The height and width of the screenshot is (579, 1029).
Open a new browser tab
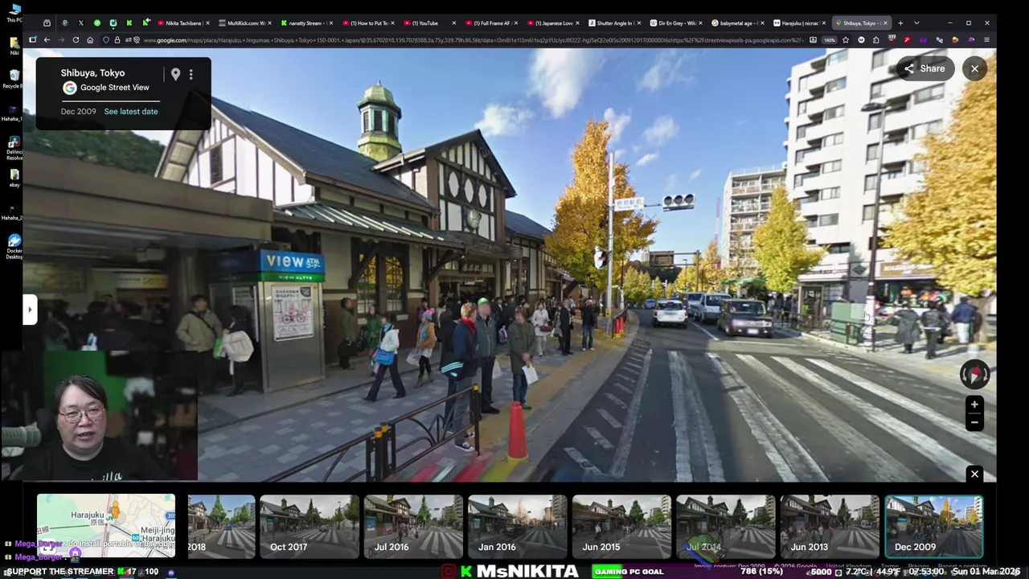click(x=900, y=23)
